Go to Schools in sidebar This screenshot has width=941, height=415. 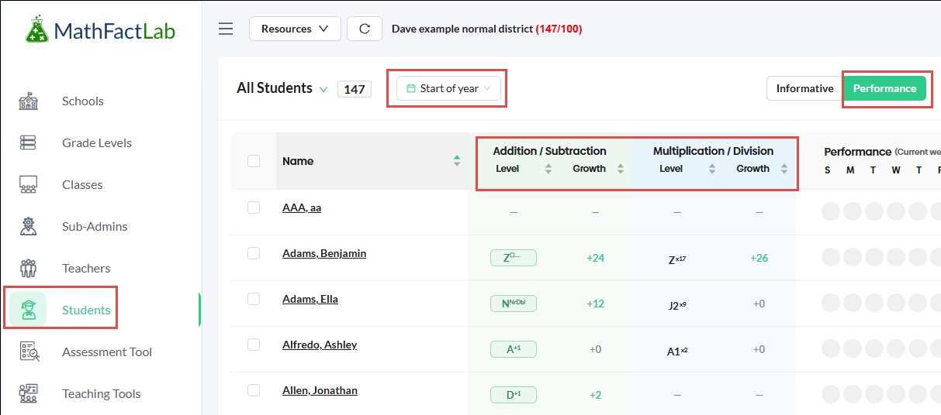[x=83, y=101]
